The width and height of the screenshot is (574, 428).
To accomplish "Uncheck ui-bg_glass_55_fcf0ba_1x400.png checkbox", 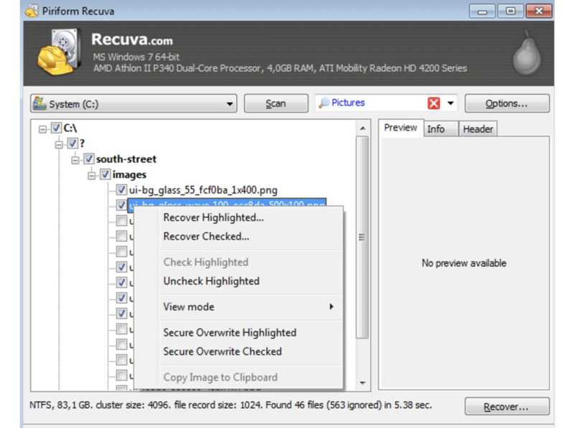I will pyautogui.click(x=121, y=190).
